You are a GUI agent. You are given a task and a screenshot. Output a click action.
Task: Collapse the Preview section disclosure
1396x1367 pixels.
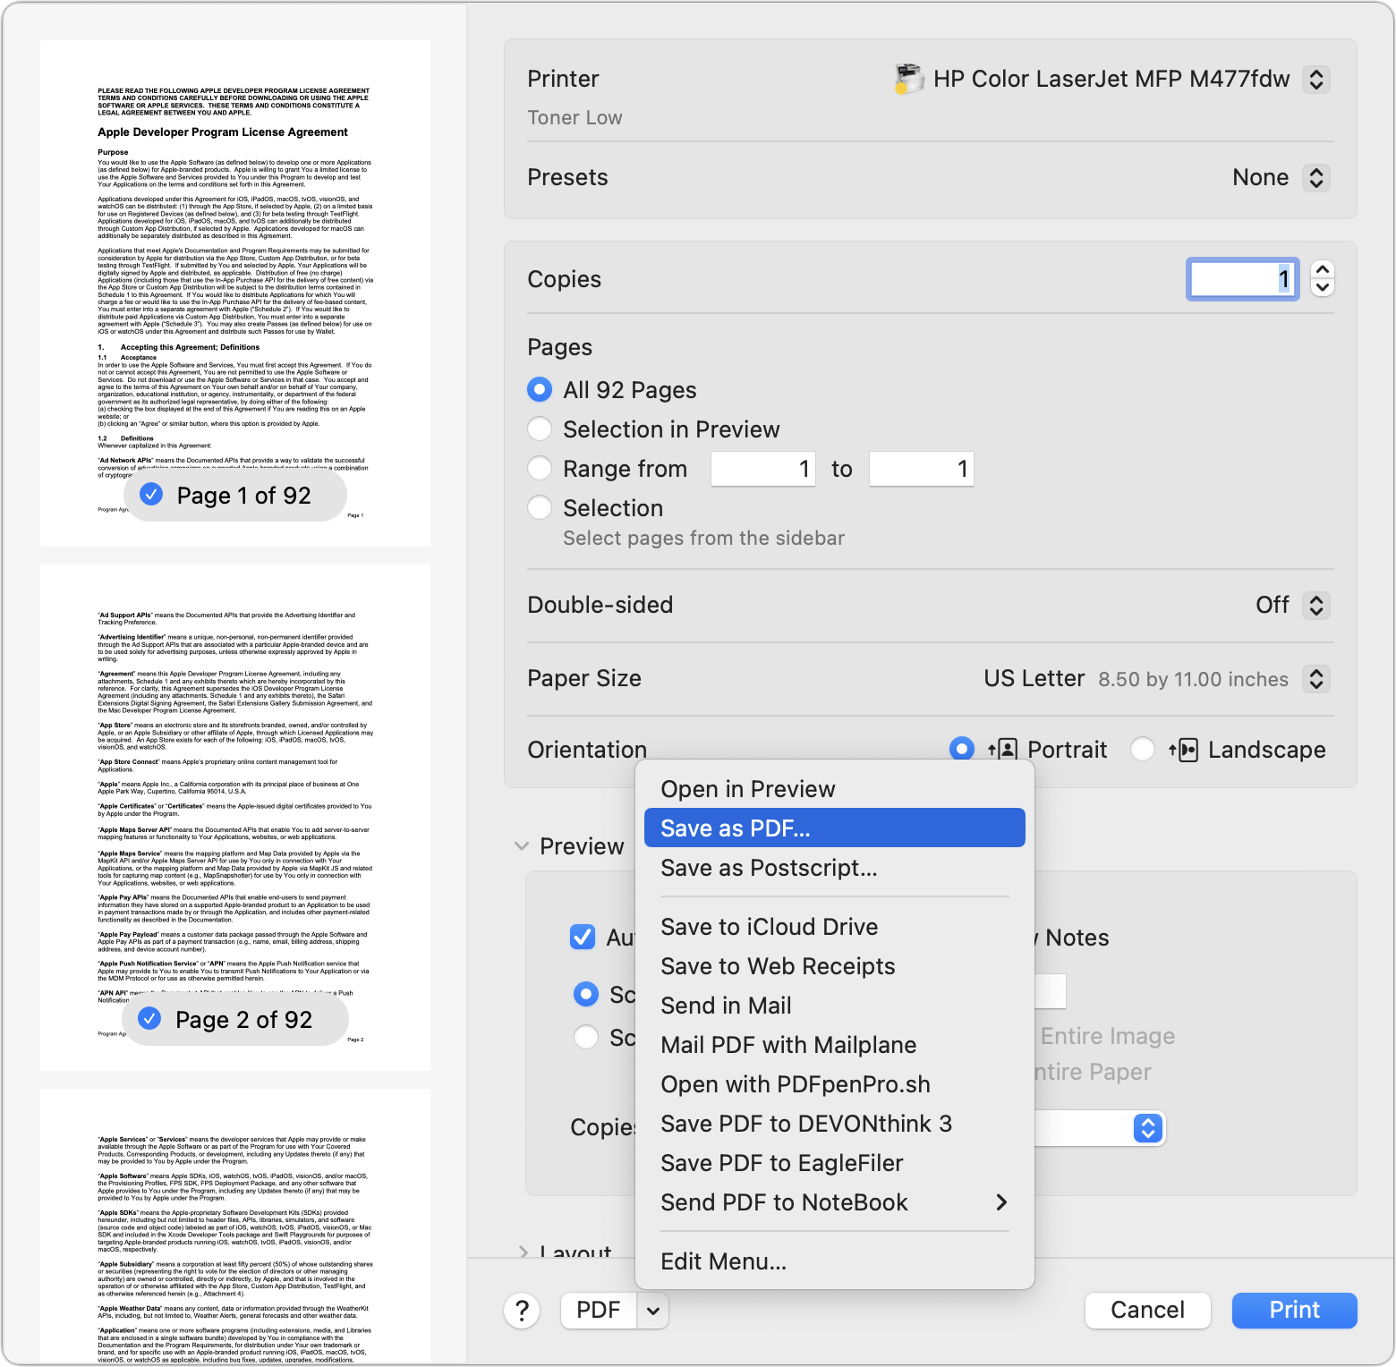[522, 845]
